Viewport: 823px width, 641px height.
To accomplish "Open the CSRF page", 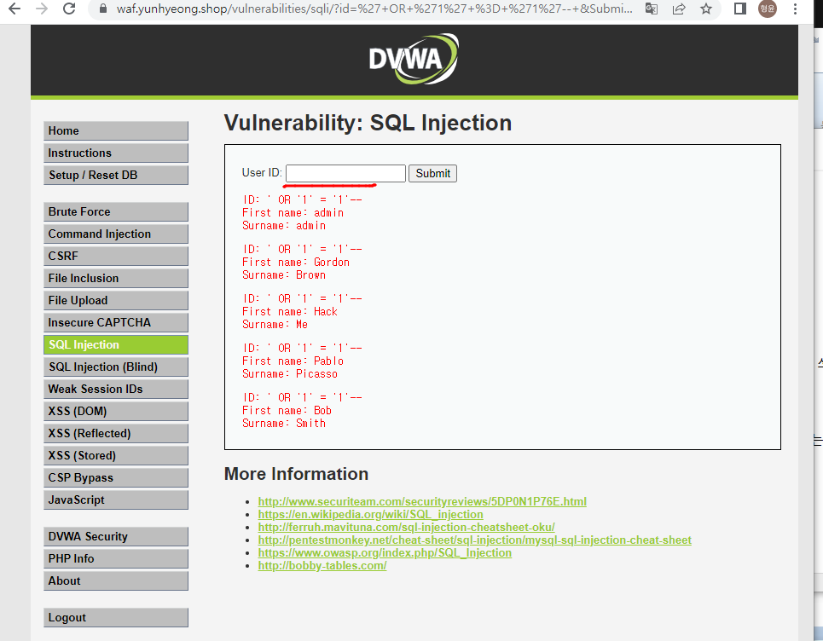I will tap(116, 256).
